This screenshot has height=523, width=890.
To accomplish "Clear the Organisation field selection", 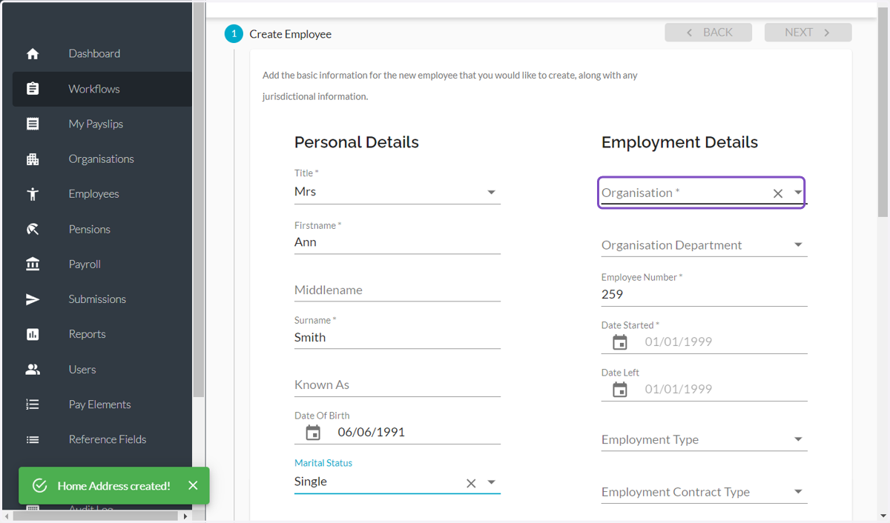I will click(x=778, y=193).
